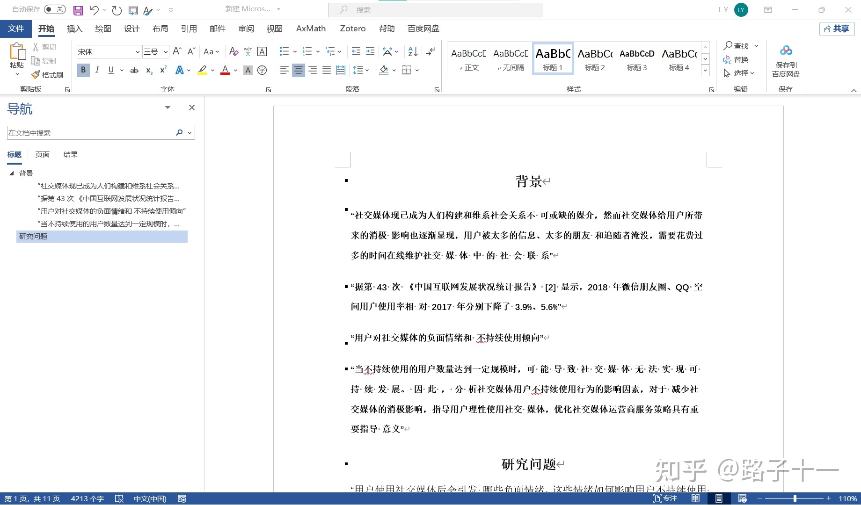
Task: Apply subscript formatting
Action: pos(149,70)
